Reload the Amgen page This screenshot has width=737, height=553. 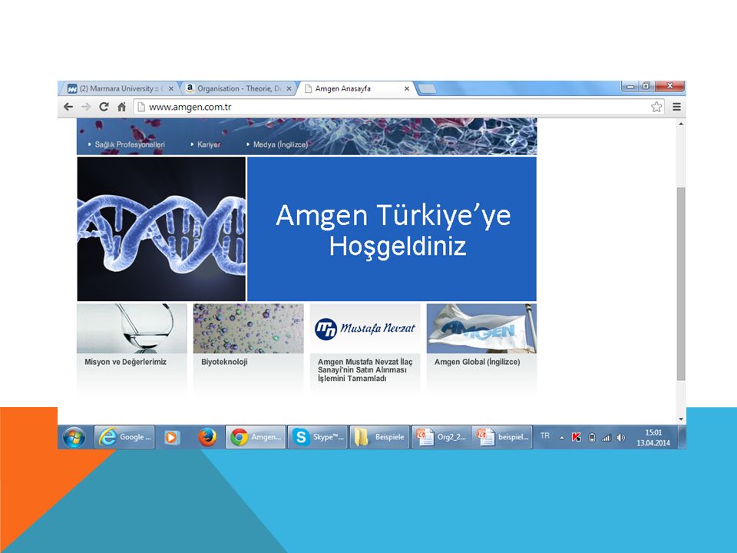(104, 107)
